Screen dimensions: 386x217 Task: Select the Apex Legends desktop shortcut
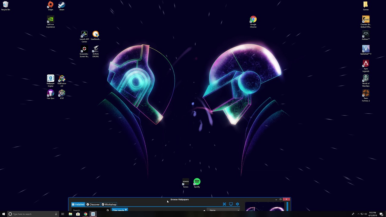tap(365, 66)
